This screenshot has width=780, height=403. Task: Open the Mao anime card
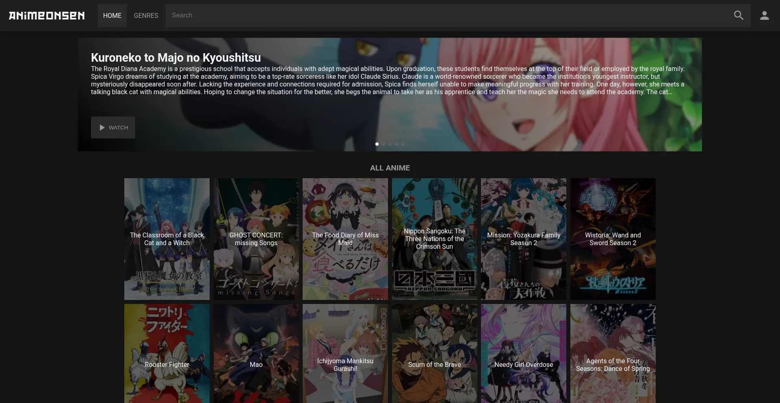tap(256, 353)
